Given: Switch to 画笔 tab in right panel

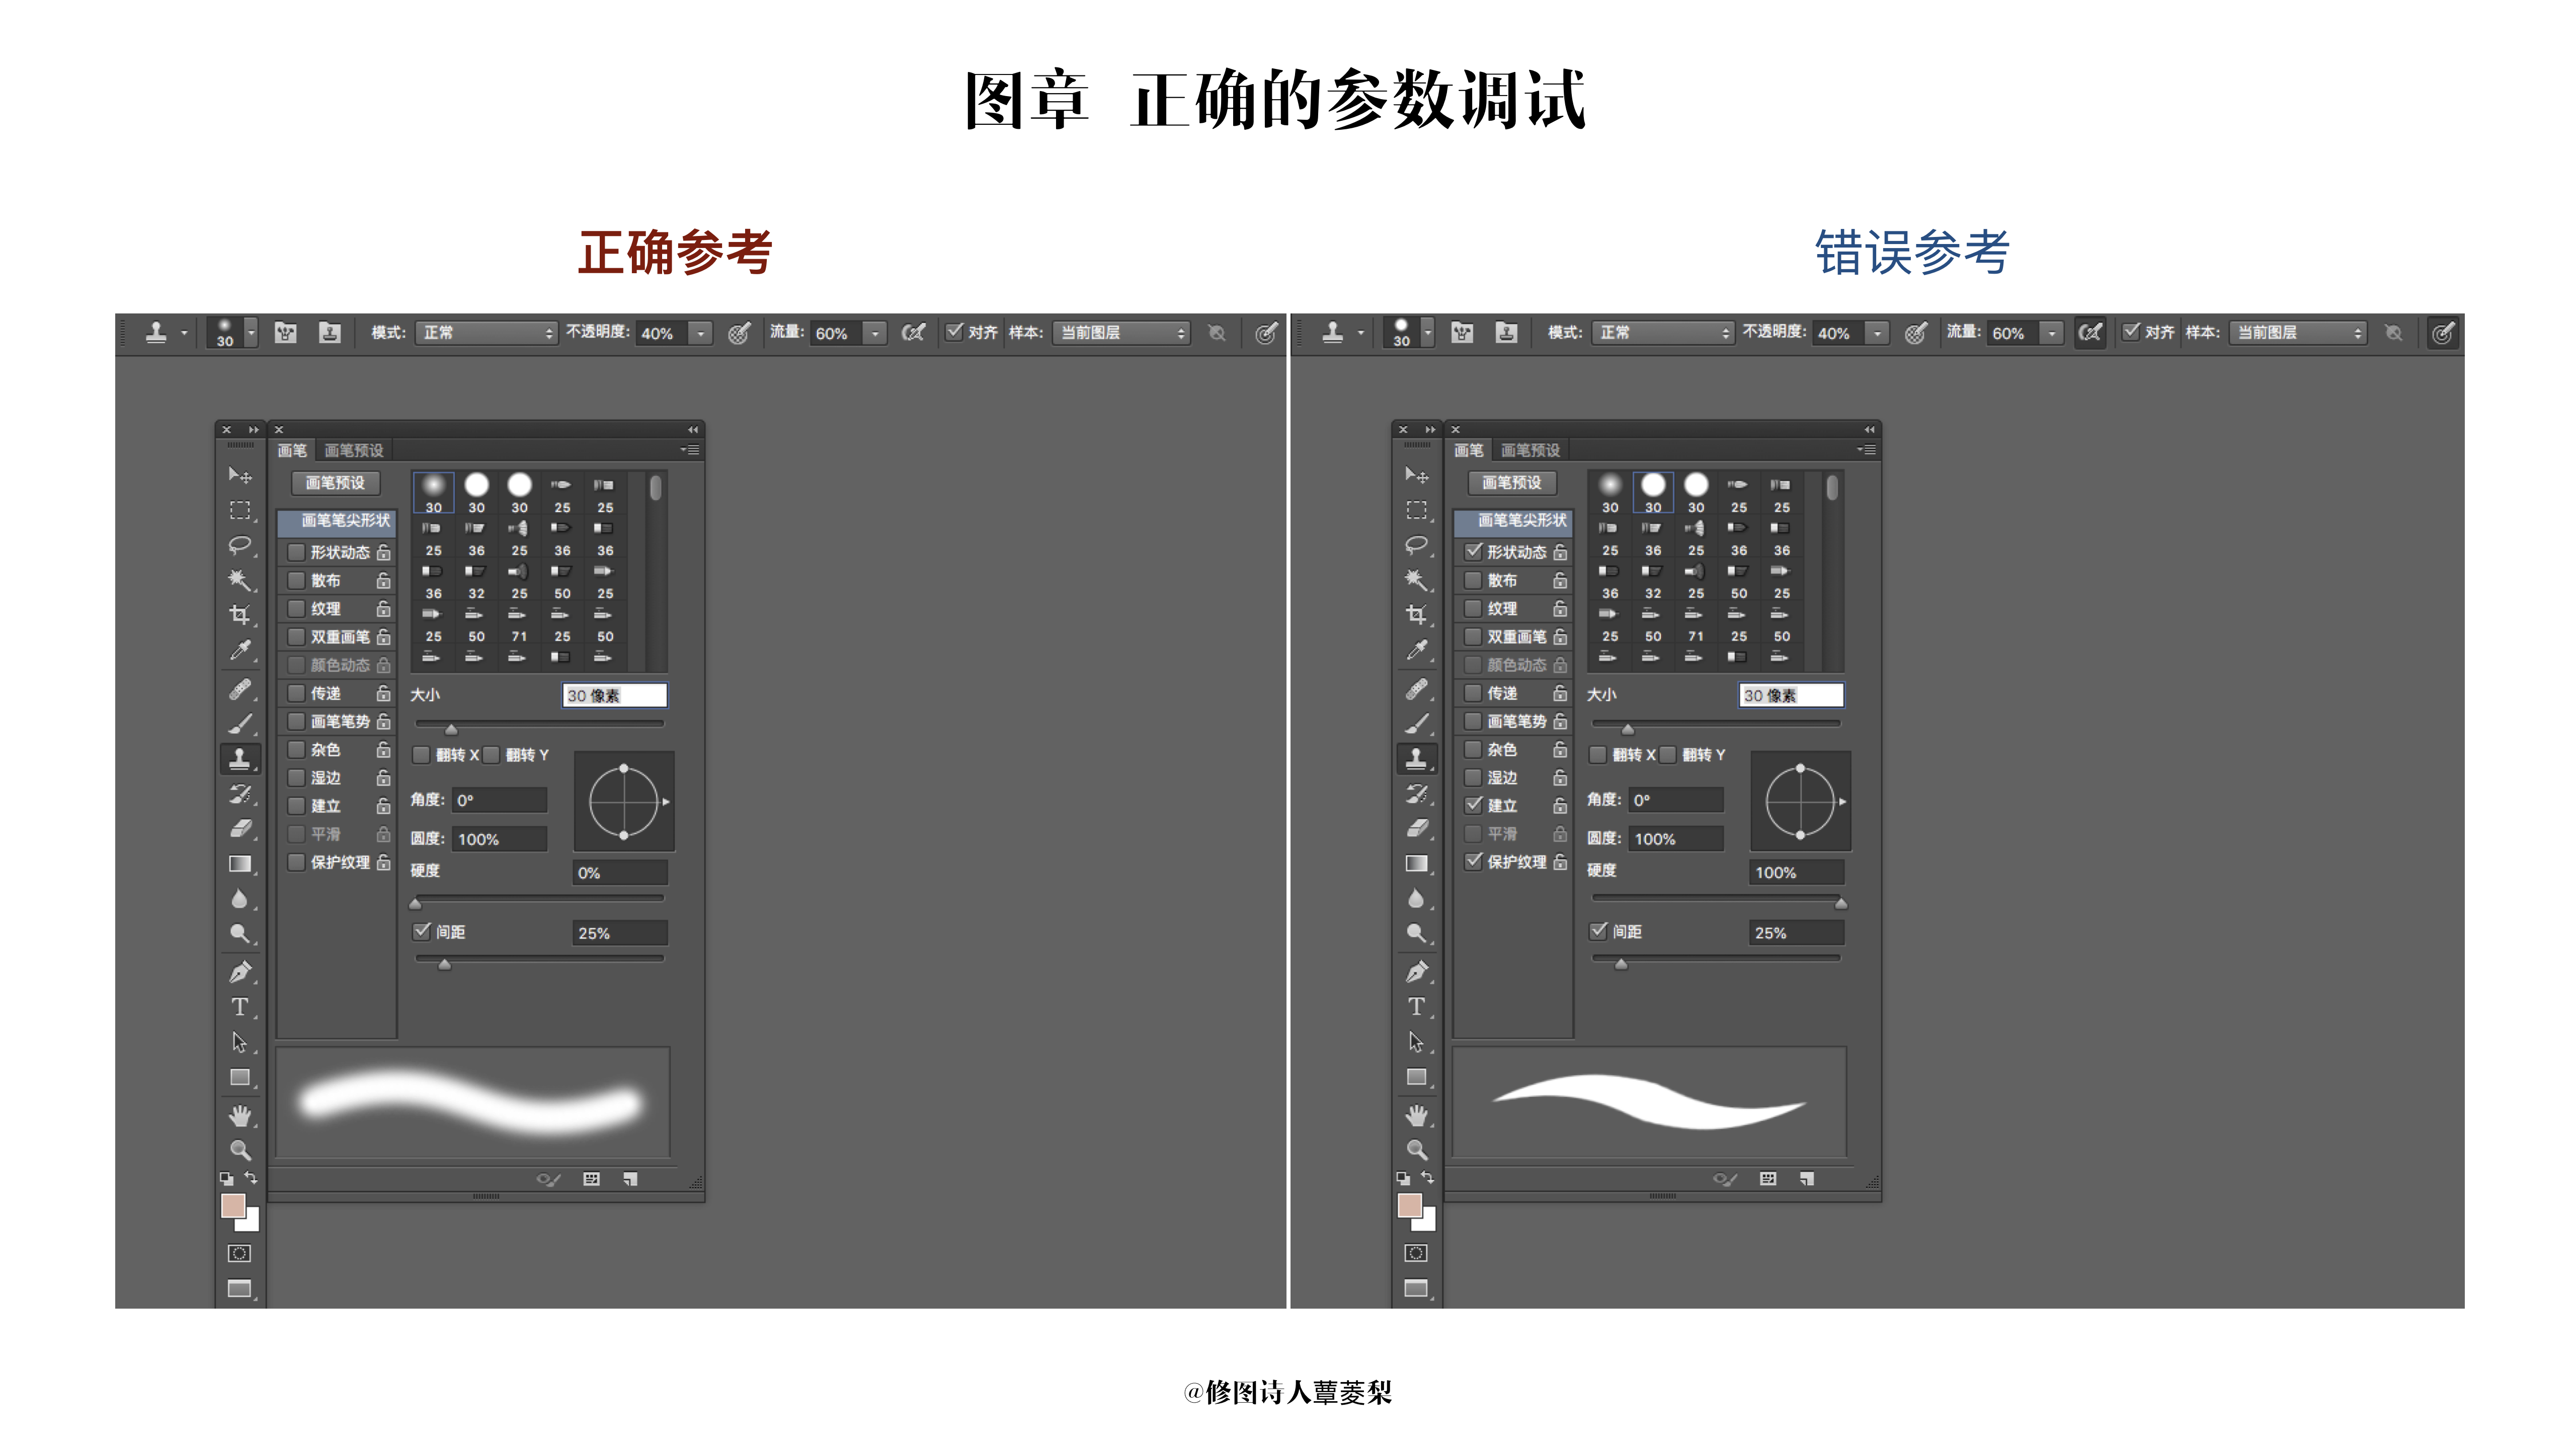Looking at the screenshot, I should (1469, 451).
